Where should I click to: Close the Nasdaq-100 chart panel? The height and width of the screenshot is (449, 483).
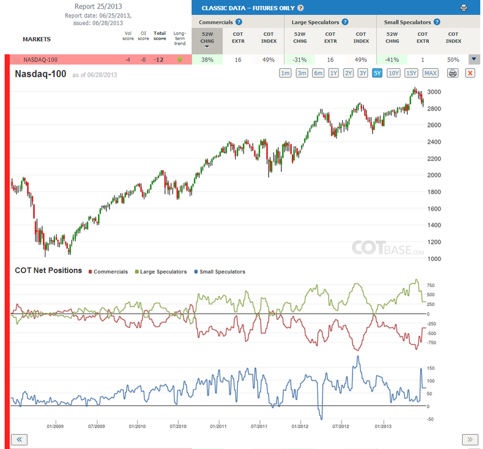click(x=470, y=73)
